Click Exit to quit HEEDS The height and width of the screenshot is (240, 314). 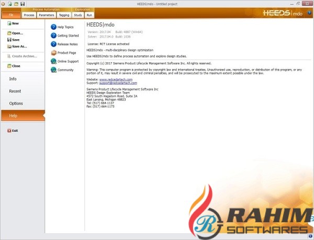(x=13, y=131)
